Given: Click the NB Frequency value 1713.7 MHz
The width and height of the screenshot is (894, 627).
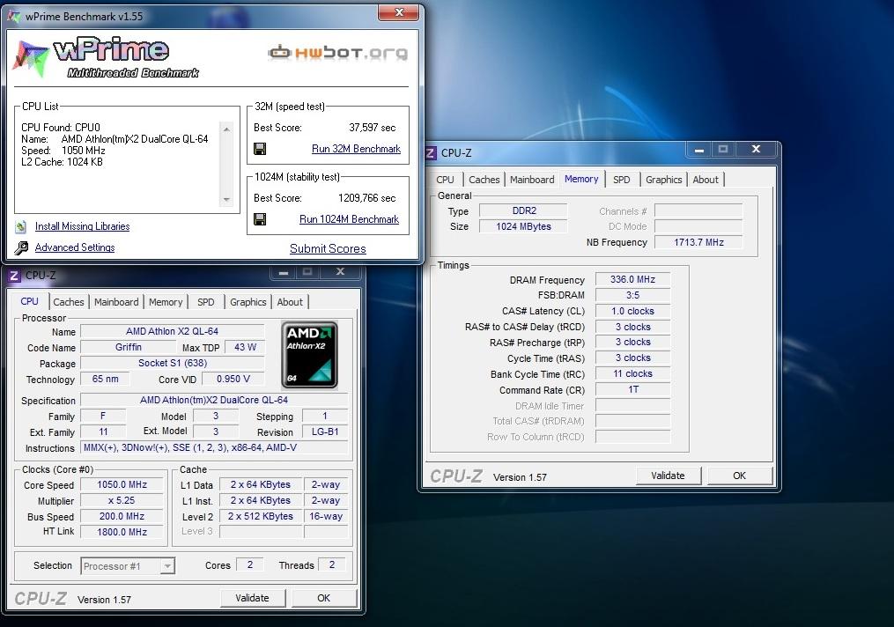Looking at the screenshot, I should pyautogui.click(x=699, y=242).
